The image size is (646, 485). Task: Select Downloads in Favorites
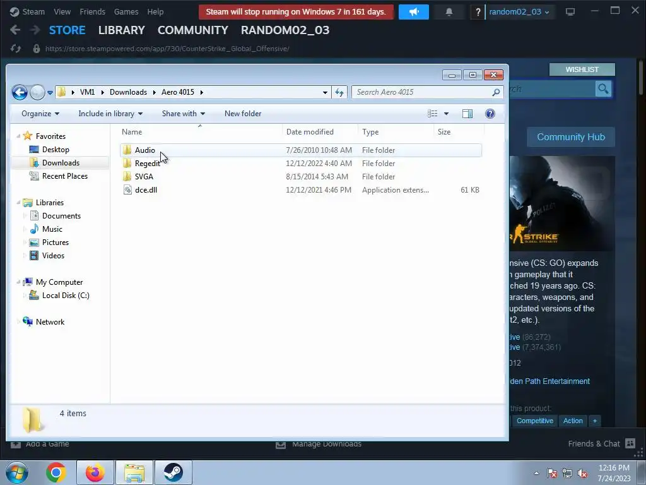pyautogui.click(x=61, y=163)
